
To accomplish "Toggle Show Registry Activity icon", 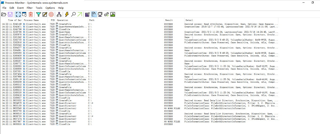I will tap(87, 14).
